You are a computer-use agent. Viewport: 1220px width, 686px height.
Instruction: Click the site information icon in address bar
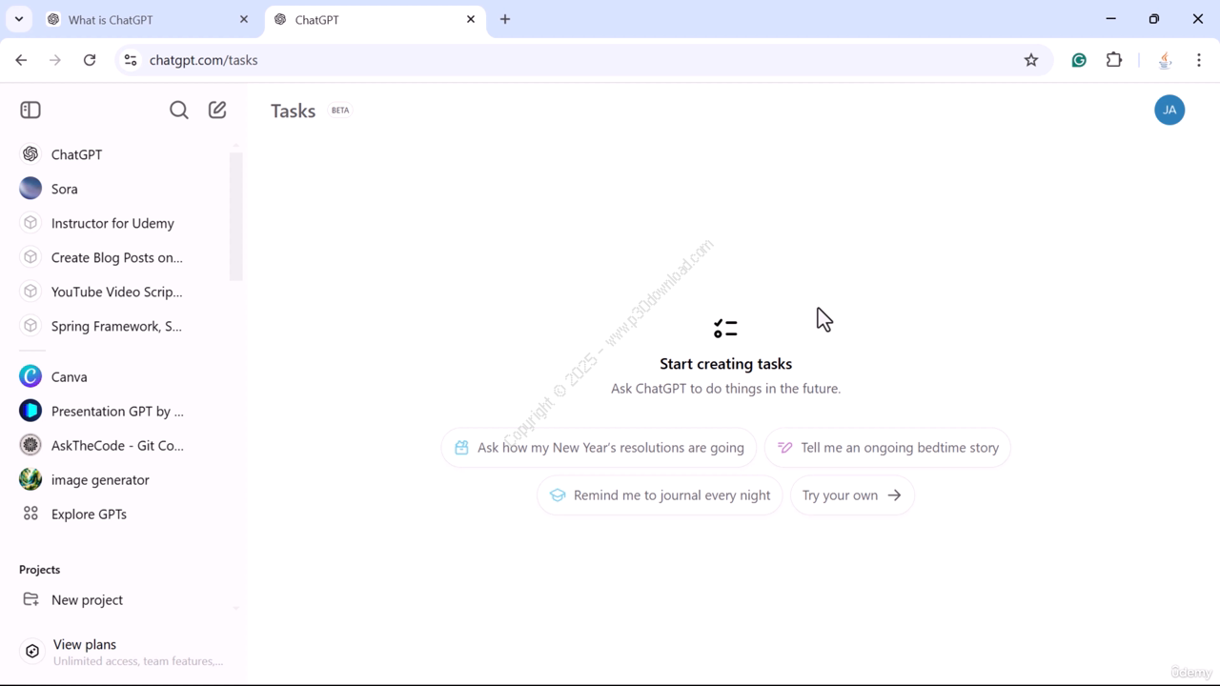(131, 60)
